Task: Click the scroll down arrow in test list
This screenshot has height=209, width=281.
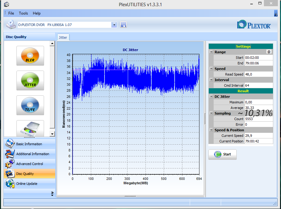Action: pyautogui.click(x=52, y=134)
